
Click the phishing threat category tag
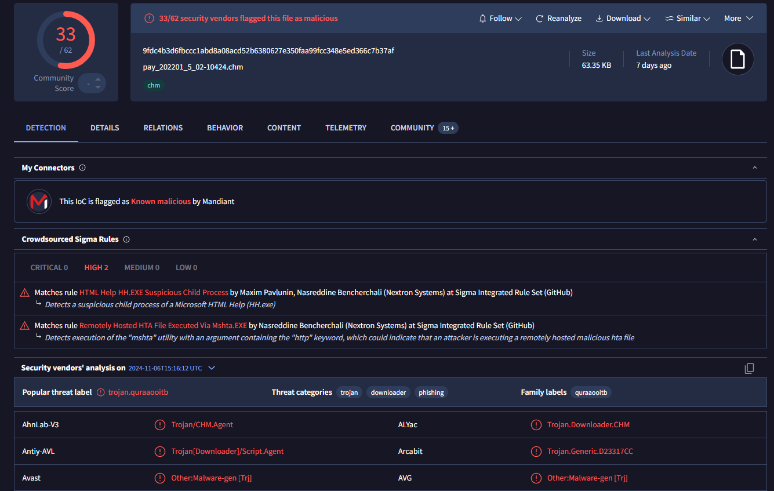tap(431, 392)
